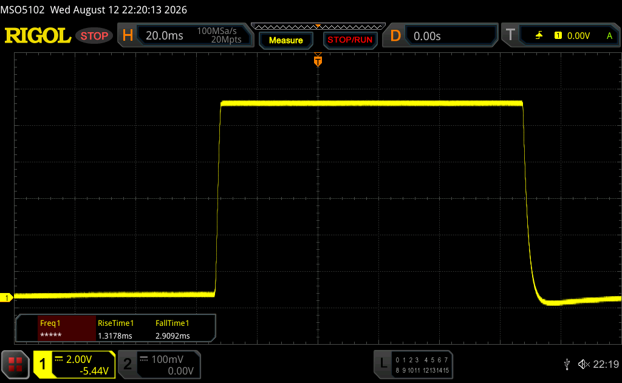Screen dimensions: 622x383
Task: Click channel 1 ground level marker
Action: pos(6,298)
